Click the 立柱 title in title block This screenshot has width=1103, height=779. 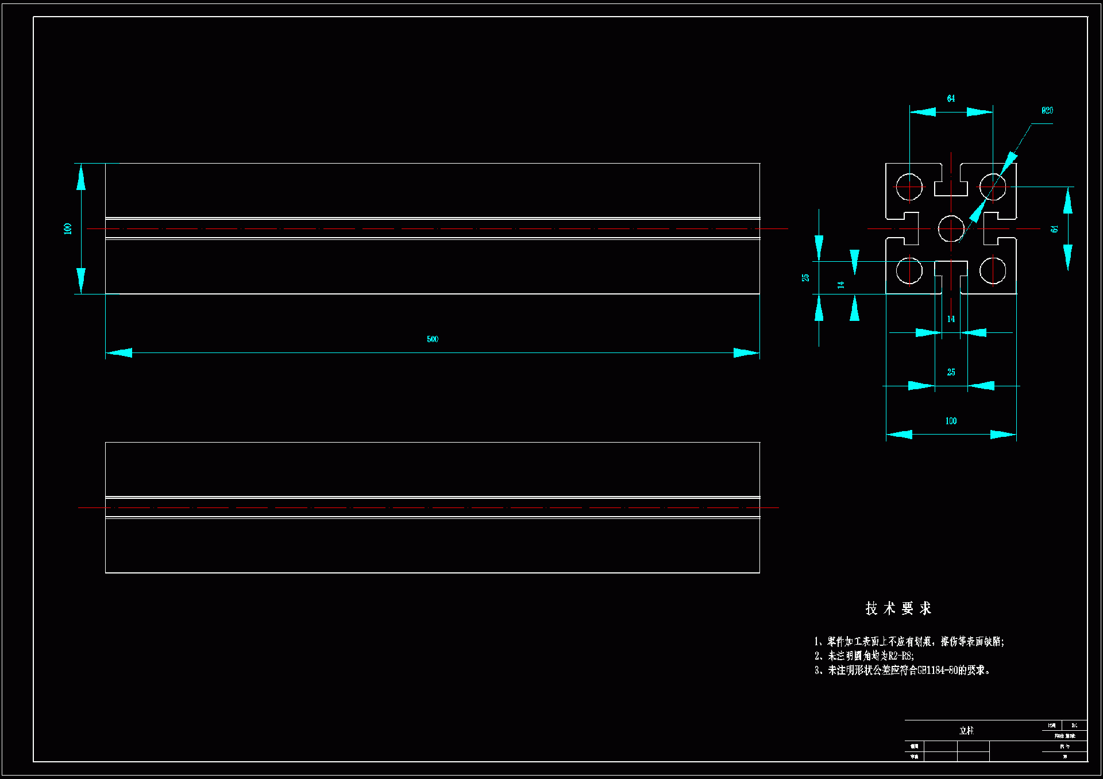point(966,731)
